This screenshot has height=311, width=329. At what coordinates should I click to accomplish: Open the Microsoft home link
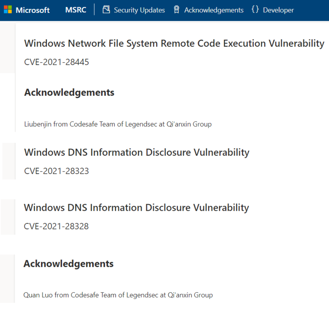(27, 10)
